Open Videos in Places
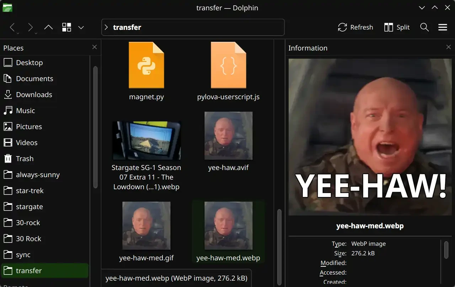Screen dimensions: 455x287 [x=45, y=143]
